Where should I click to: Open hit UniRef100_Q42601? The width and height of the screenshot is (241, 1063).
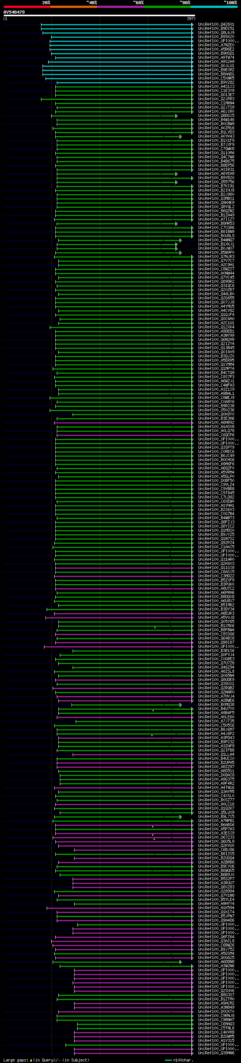(216, 25)
